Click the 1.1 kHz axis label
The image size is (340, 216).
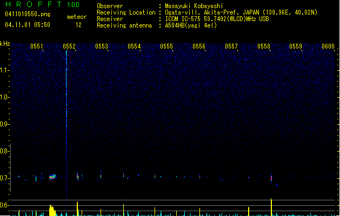pyautogui.click(x=4, y=70)
